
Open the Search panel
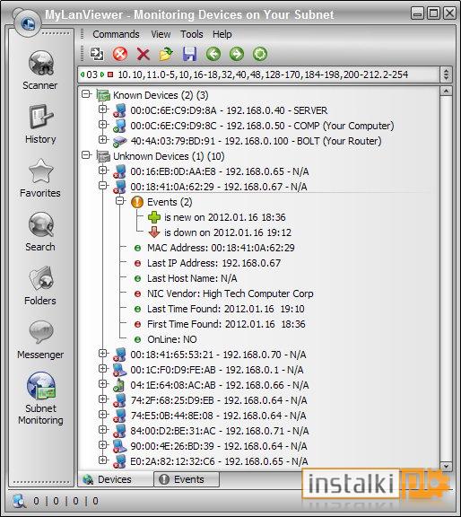pos(40,232)
